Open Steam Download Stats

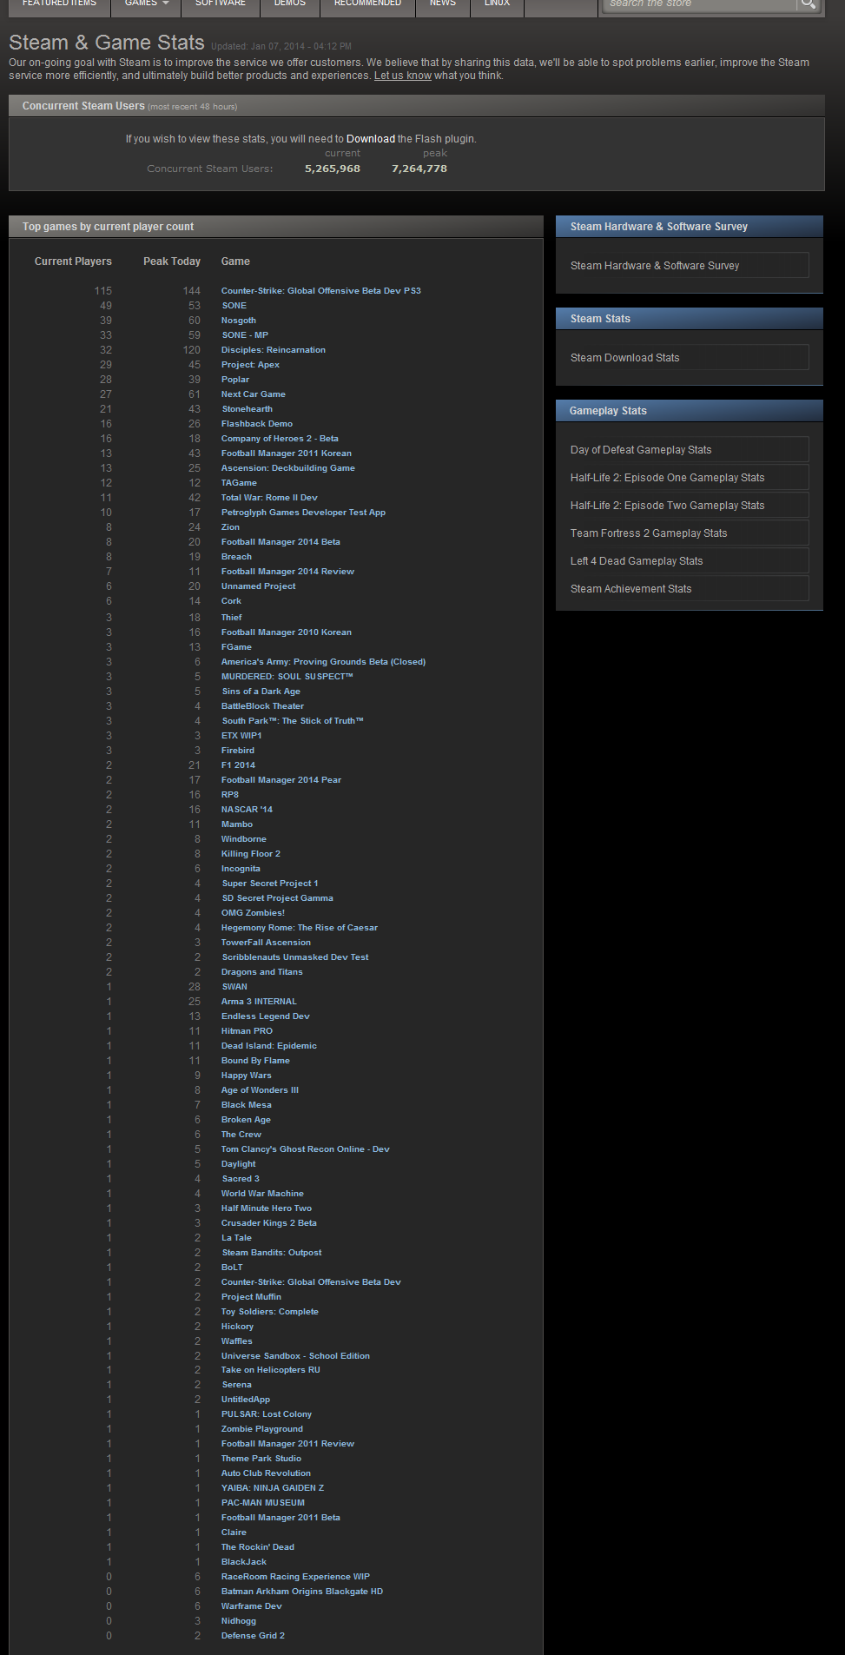[689, 358]
